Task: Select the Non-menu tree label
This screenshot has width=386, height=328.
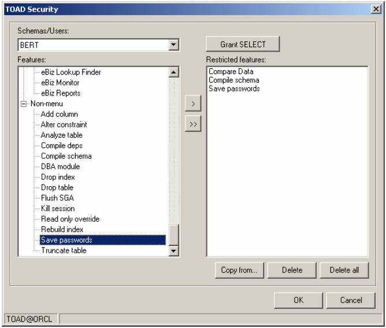Action: (47, 104)
